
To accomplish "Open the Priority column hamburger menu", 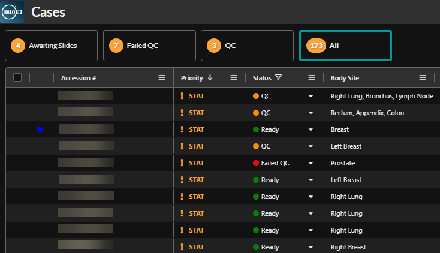I will coord(234,78).
